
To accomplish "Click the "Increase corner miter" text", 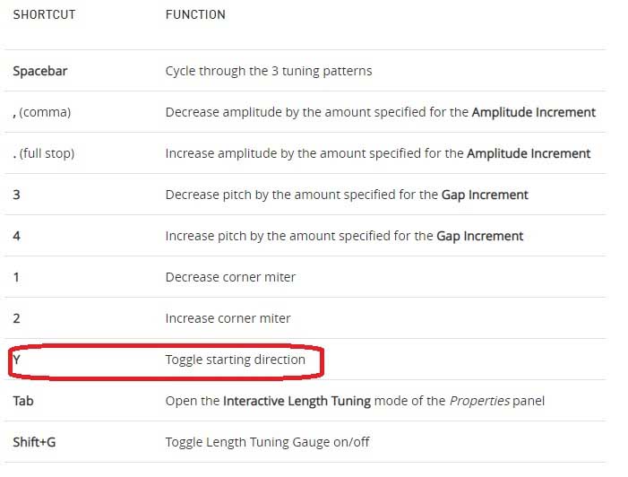I will (x=228, y=318).
